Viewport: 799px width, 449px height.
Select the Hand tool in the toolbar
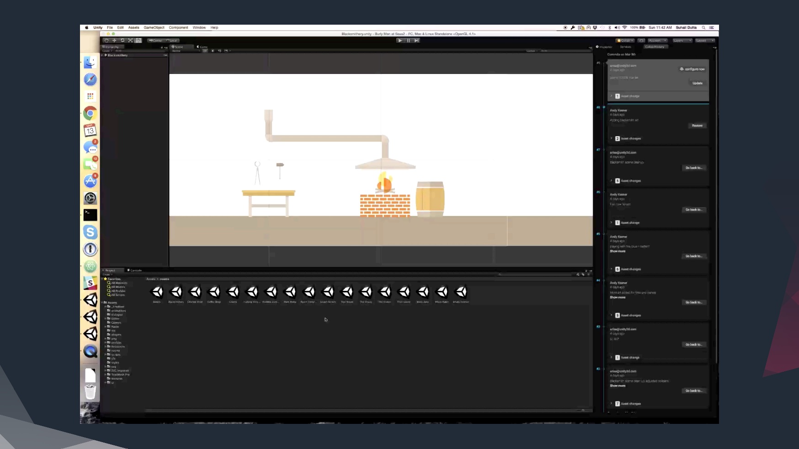click(107, 41)
